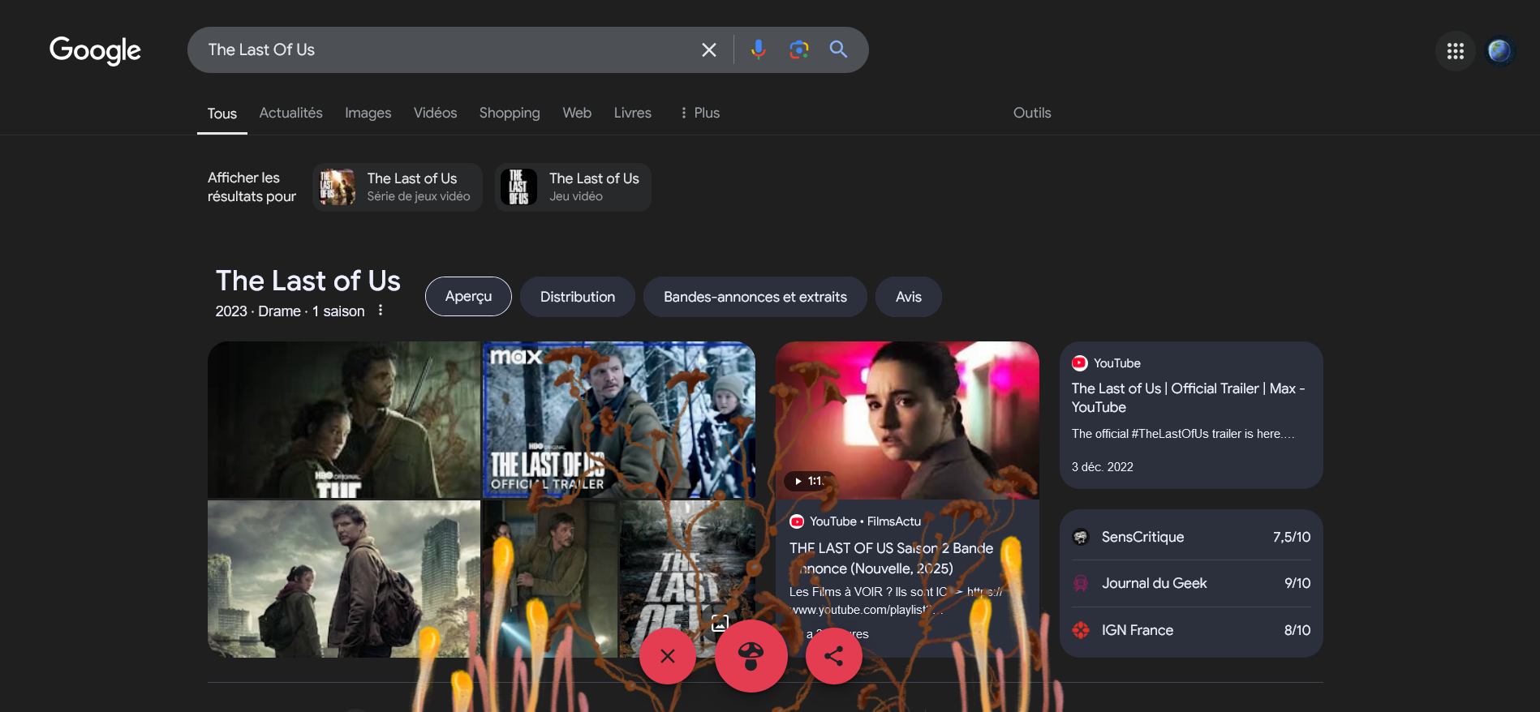Click the YouTube icon in the Official Trailer card
Viewport: 1540px width, 712px height.
[1079, 363]
